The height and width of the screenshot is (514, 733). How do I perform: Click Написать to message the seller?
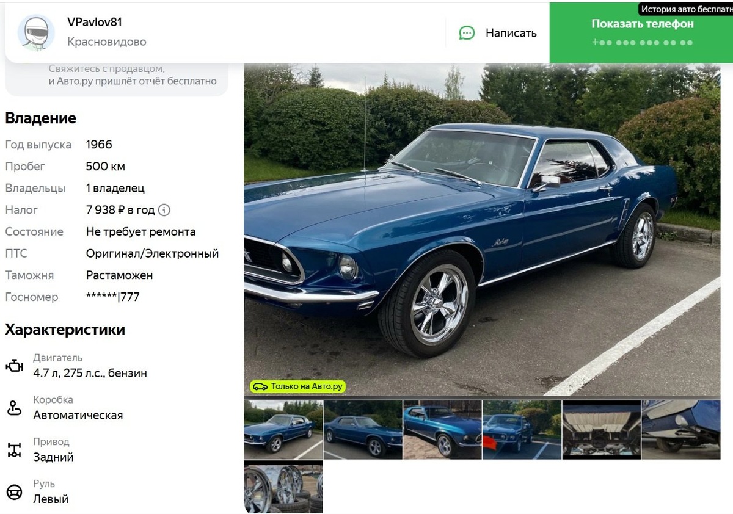click(511, 33)
